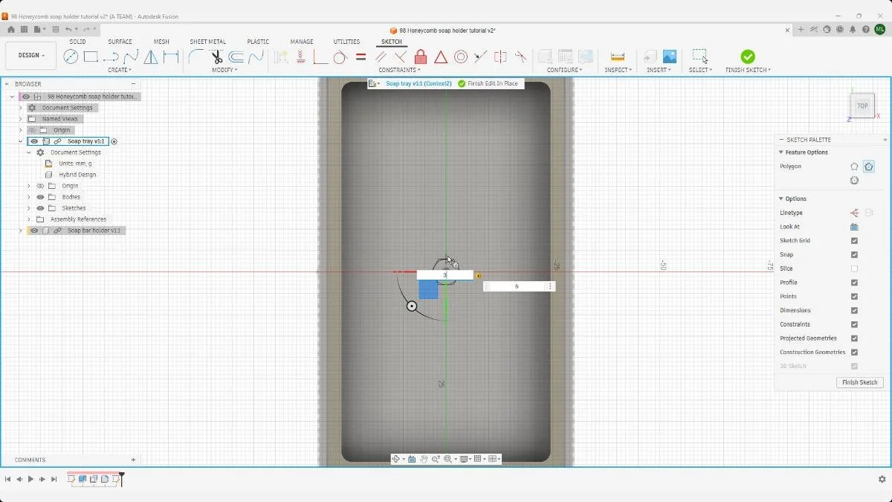
Task: Apply the Parallel constraint
Action: tap(381, 57)
